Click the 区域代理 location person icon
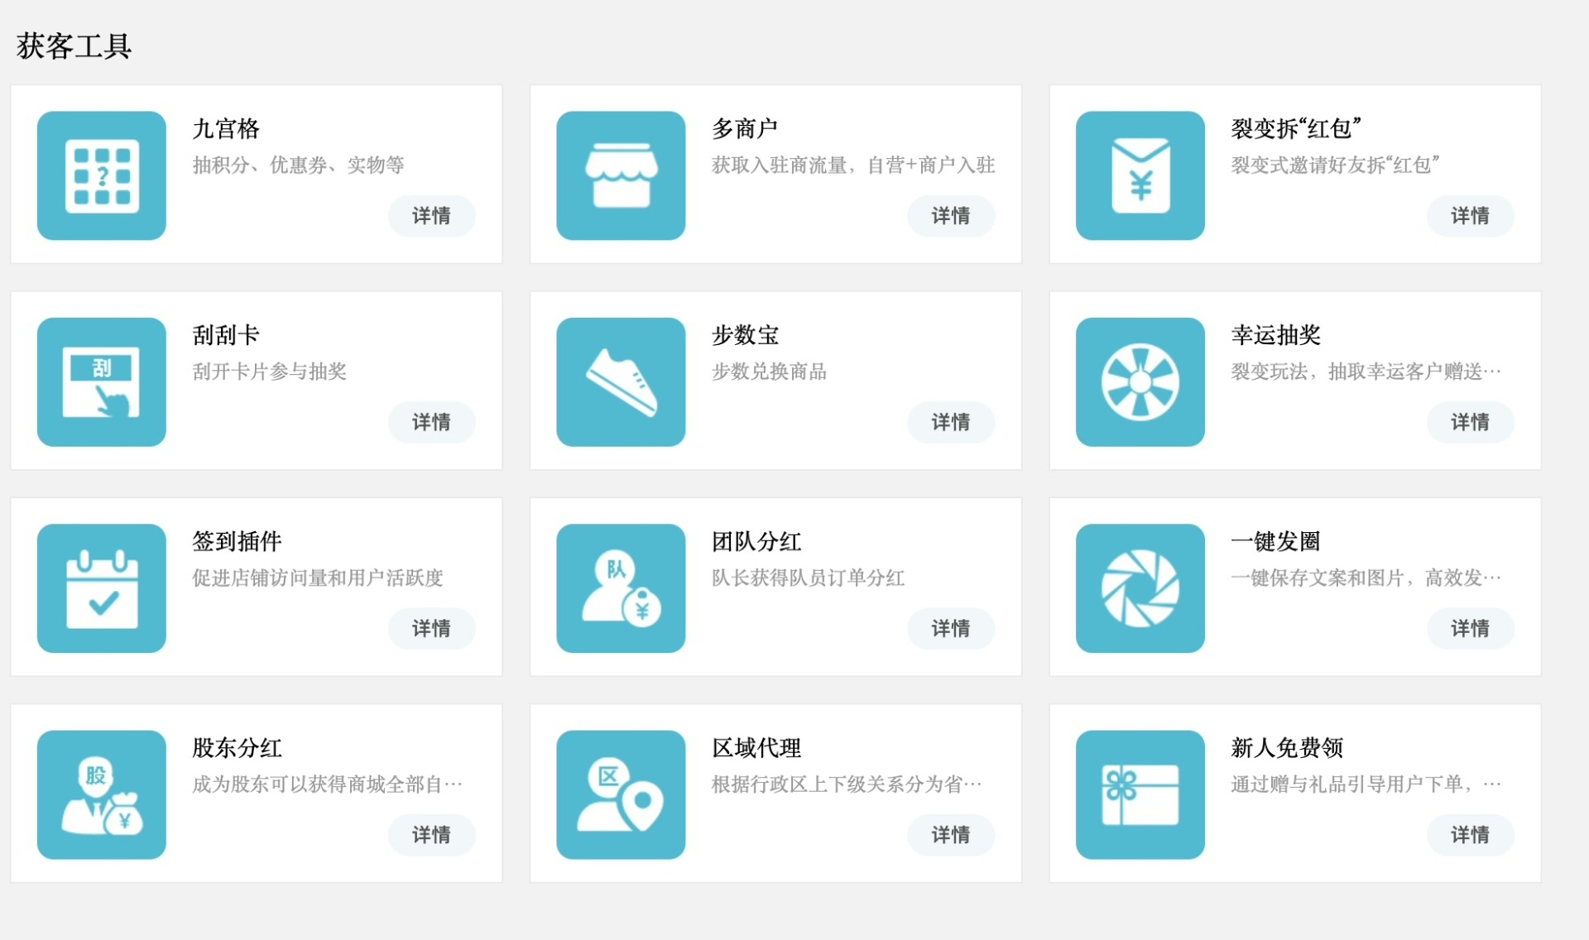The height and width of the screenshot is (940, 1589). coord(621,794)
